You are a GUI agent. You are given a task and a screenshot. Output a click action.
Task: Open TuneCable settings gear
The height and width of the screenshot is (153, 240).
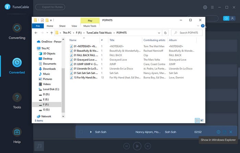click(x=205, y=7)
